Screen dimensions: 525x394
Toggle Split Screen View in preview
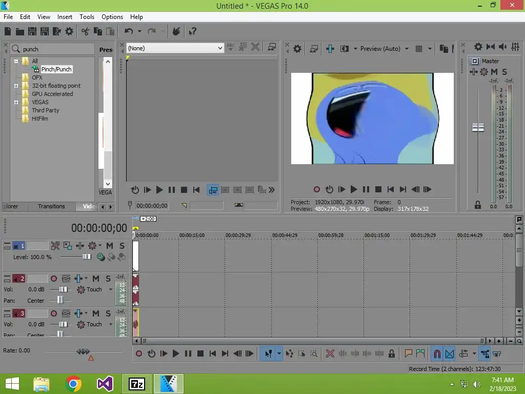click(x=345, y=49)
